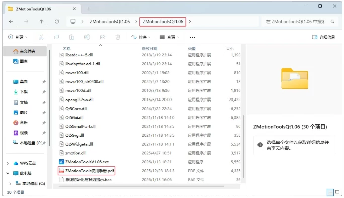This screenshot has height=198, width=344.
Task: Click the horizontal scrollbar under file list
Action: click(141, 186)
